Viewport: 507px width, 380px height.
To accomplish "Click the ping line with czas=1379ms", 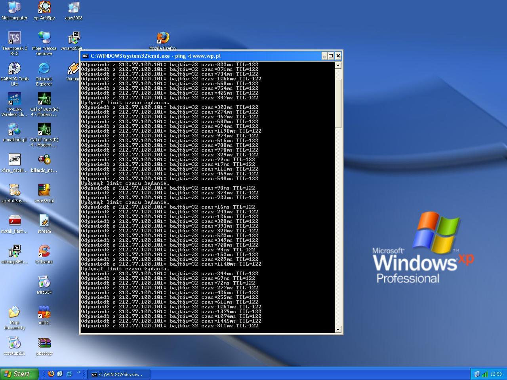I will (171, 312).
